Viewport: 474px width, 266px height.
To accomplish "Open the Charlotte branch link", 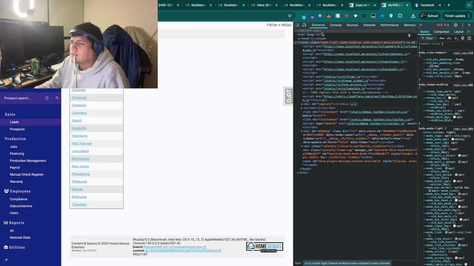I will tap(79, 90).
